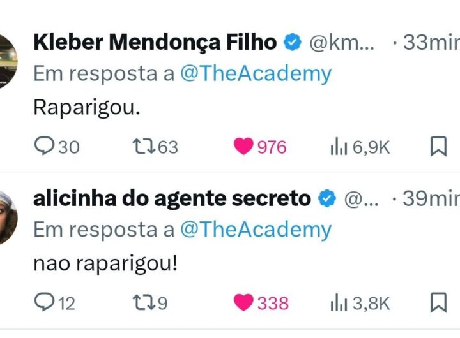Retweet Kleber Mendonça Filho's 'Raparigou.' tweet
This screenshot has height=338, width=460.
(x=155, y=147)
